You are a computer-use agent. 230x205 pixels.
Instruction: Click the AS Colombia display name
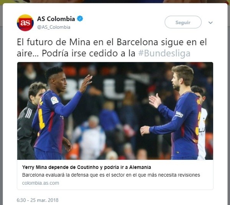[56, 19]
